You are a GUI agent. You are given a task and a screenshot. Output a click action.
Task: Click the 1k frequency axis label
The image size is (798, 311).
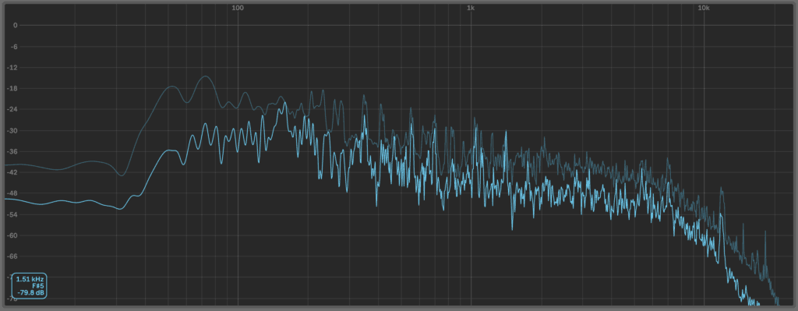pyautogui.click(x=471, y=8)
